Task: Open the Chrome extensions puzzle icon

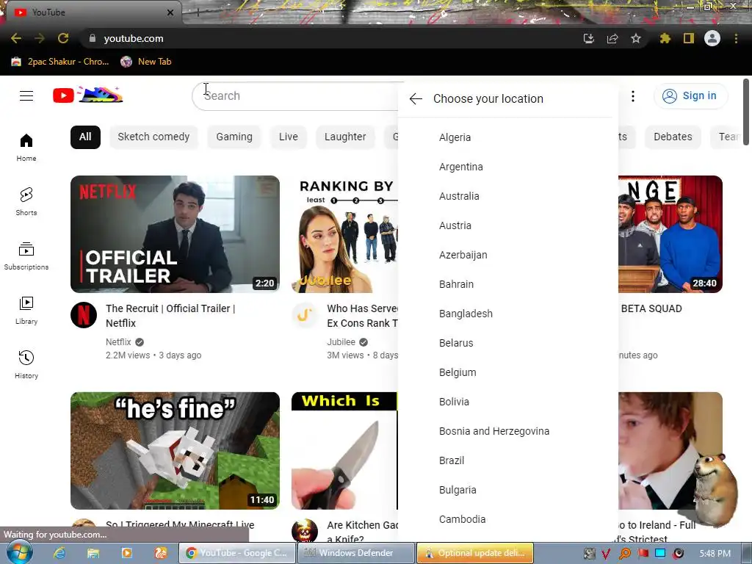Action: pyautogui.click(x=665, y=38)
